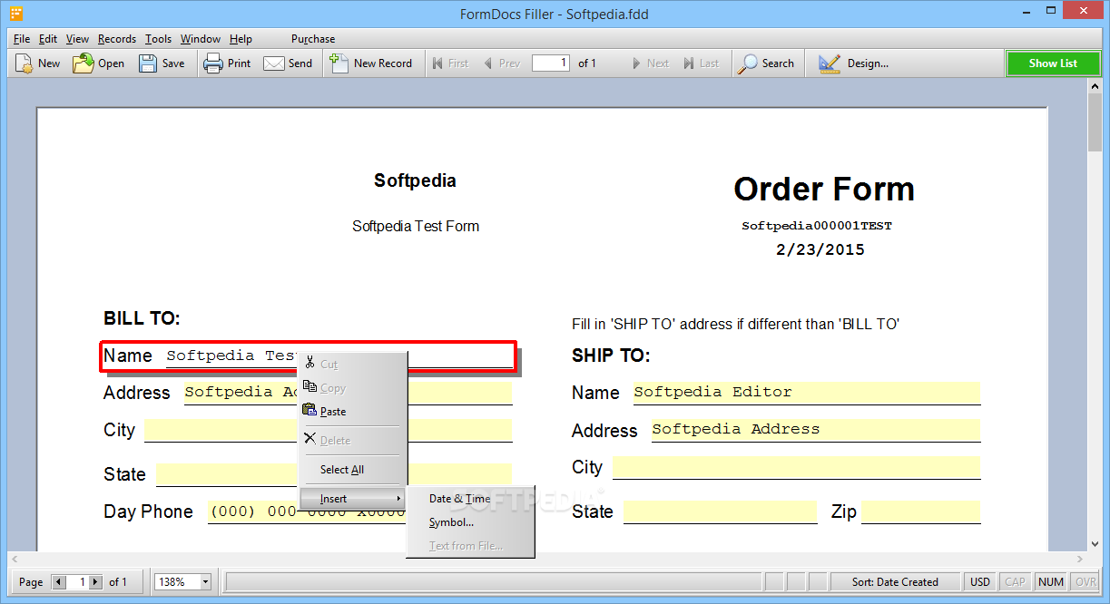Click previous page arrow in status bar
Screen dimensions: 1110x604
[x=60, y=582]
